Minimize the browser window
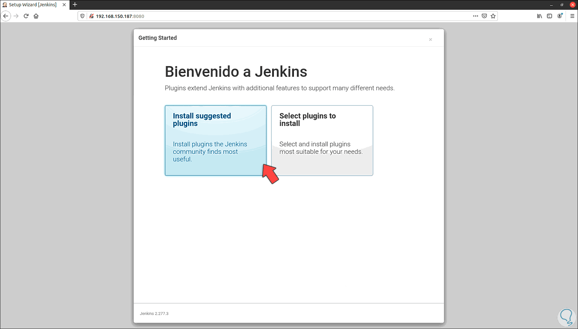 [551, 5]
